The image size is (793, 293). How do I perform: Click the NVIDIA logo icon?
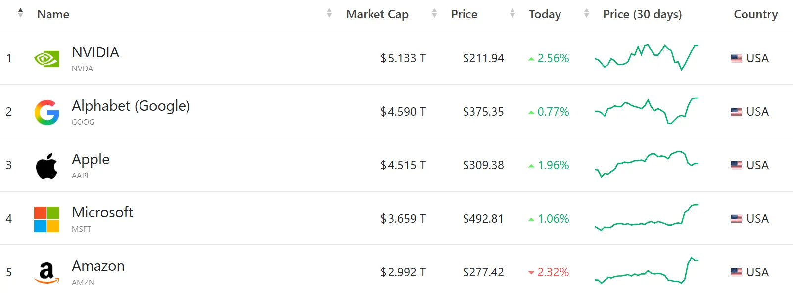pos(47,59)
